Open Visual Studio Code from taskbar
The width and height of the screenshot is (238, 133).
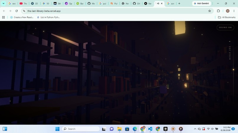(150, 129)
